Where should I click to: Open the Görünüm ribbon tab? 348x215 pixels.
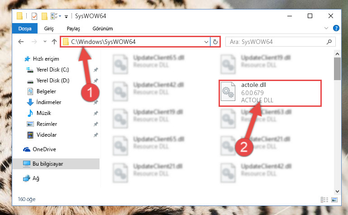coord(103,29)
